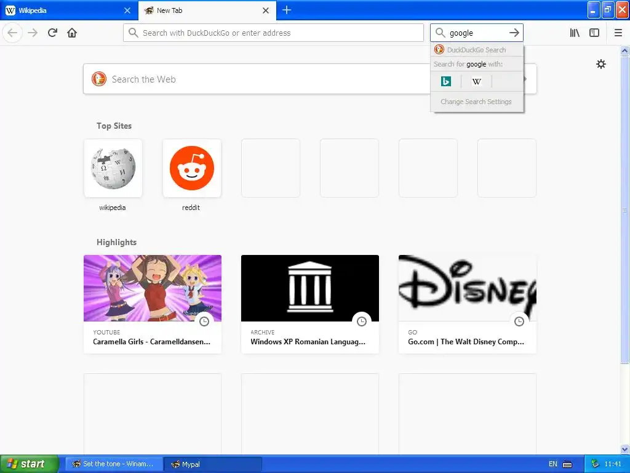Go back with the back arrow button
The height and width of the screenshot is (473, 630).
(12, 33)
